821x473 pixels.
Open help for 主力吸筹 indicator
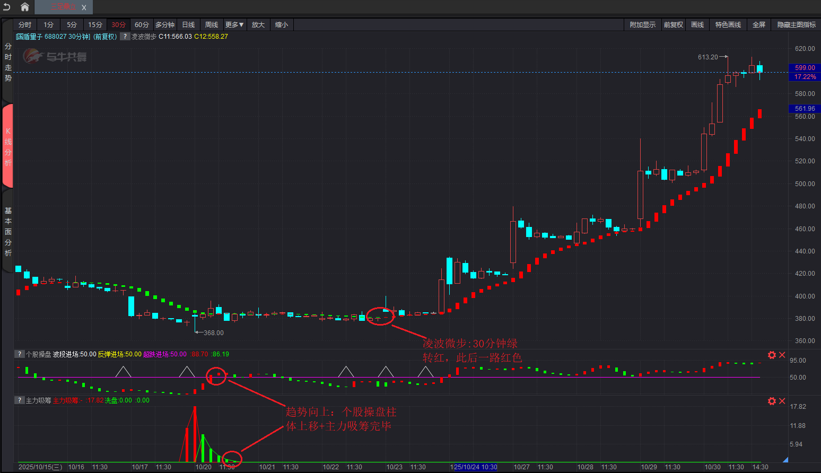[20, 400]
